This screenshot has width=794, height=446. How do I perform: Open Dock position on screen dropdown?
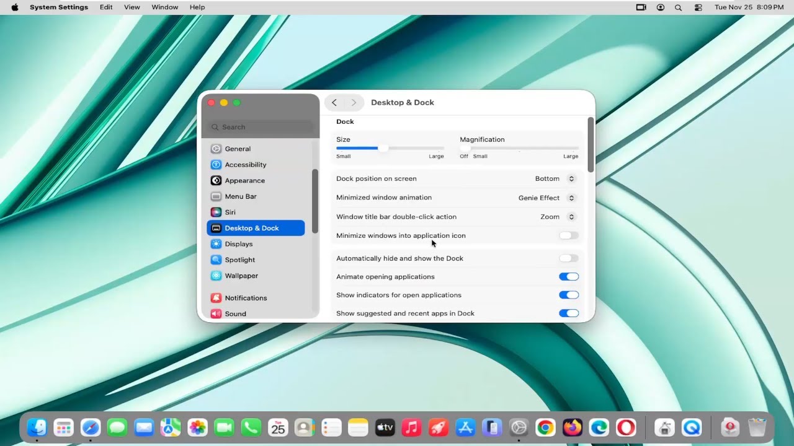click(x=555, y=178)
